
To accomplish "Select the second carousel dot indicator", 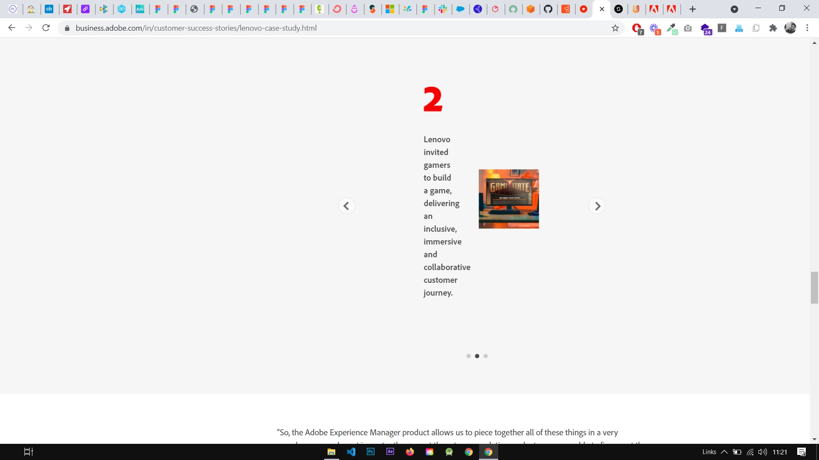I will coord(477,356).
